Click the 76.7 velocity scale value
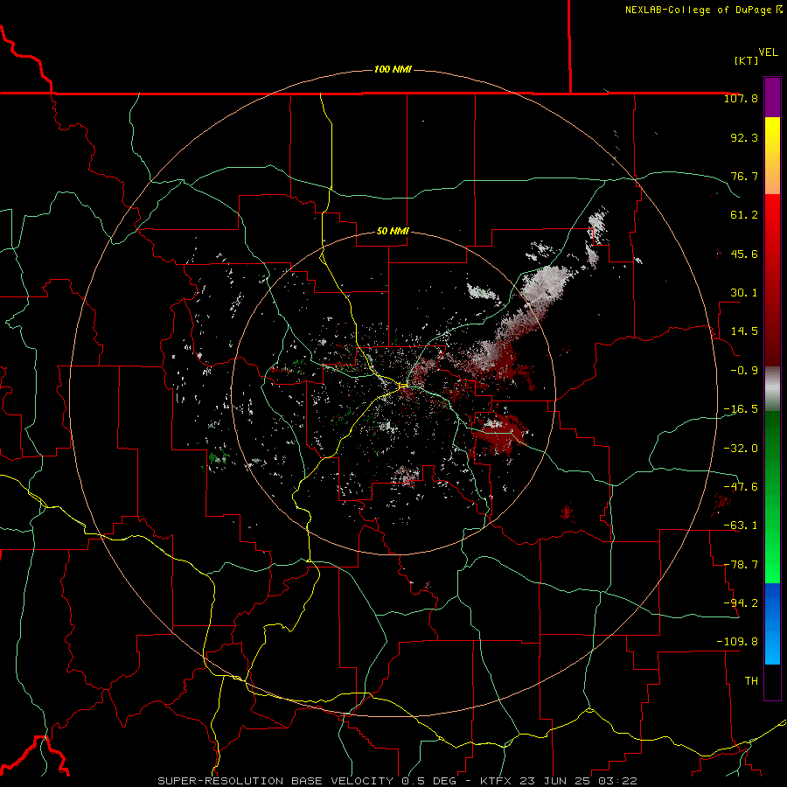 (744, 176)
